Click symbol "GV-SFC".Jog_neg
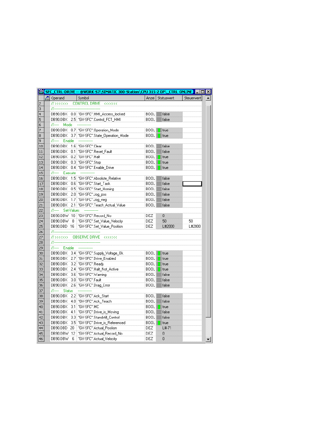Image resolution: width=311 pixels, height=427 pixels. (x=93, y=200)
